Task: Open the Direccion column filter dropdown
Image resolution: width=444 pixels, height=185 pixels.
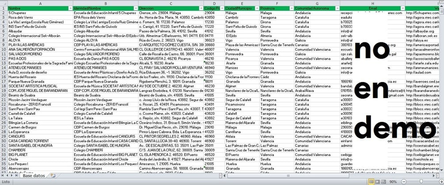Action: click(x=201, y=8)
